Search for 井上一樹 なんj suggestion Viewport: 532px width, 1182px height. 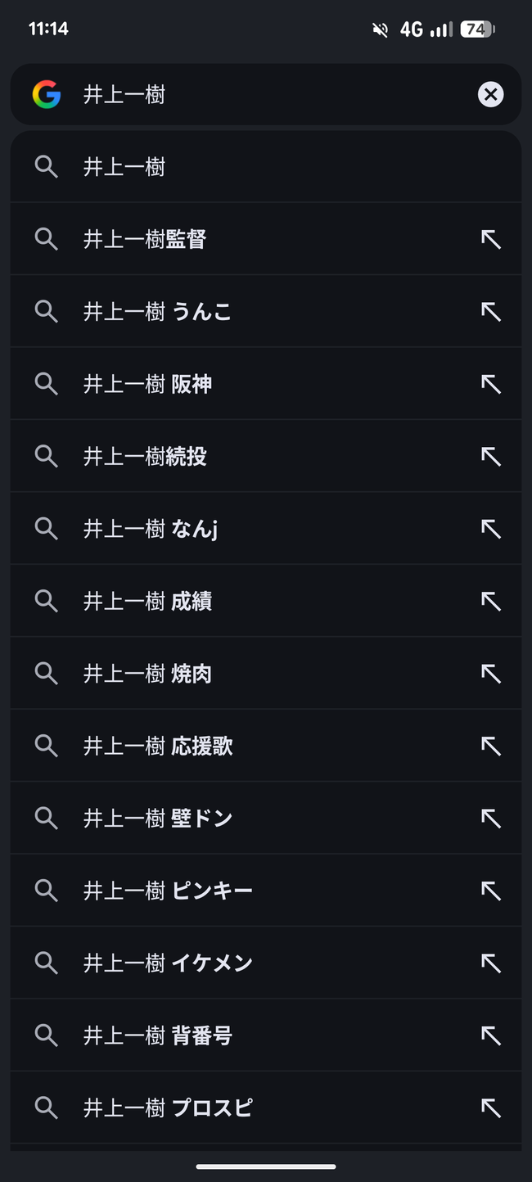[x=266, y=529]
